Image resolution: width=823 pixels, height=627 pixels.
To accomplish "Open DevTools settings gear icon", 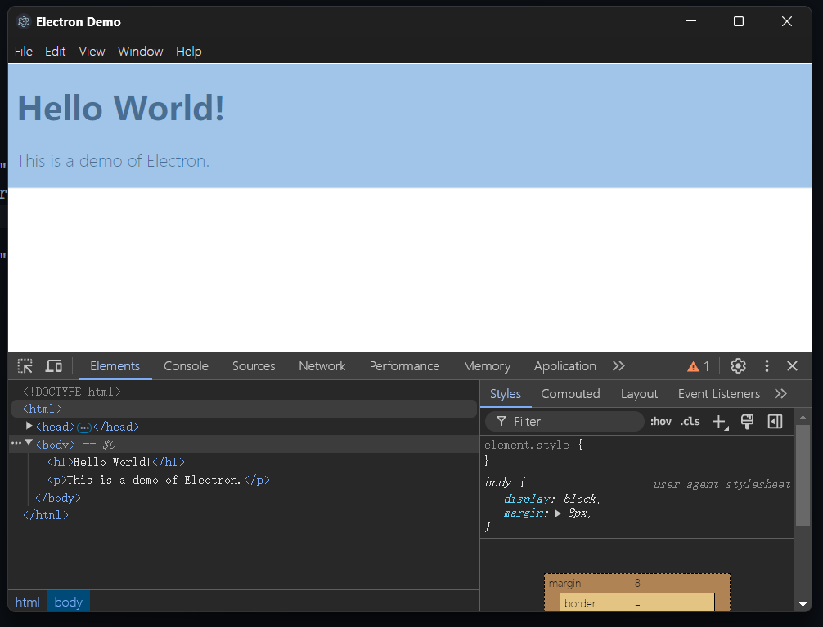I will 738,365.
